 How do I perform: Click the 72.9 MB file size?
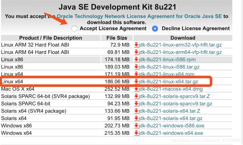(x=120, y=45)
